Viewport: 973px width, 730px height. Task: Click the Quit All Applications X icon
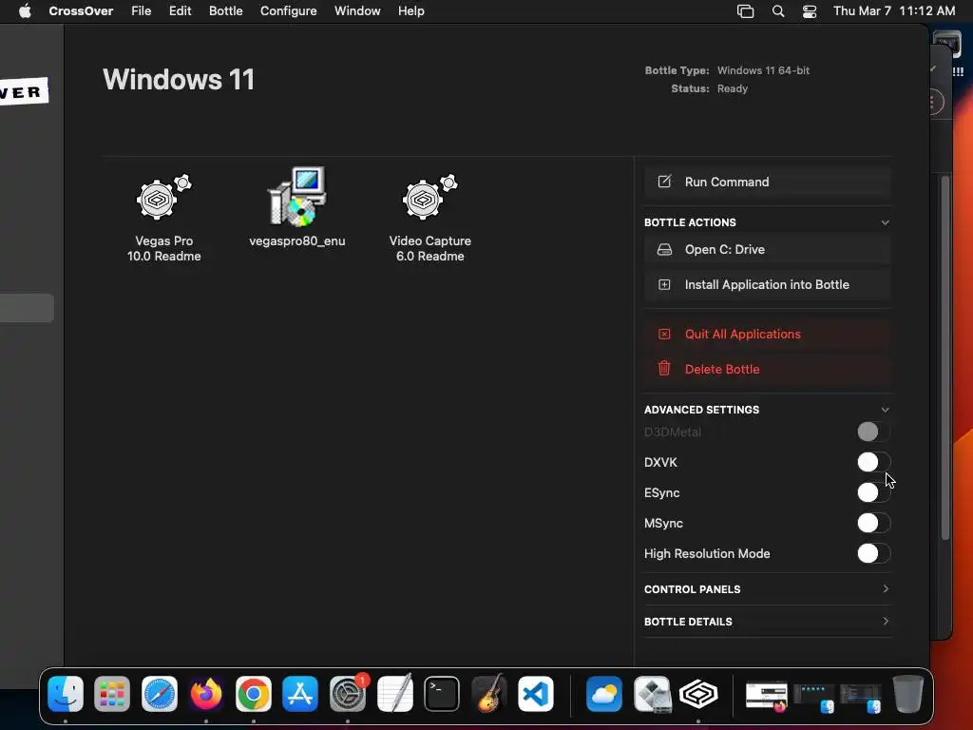pos(664,334)
